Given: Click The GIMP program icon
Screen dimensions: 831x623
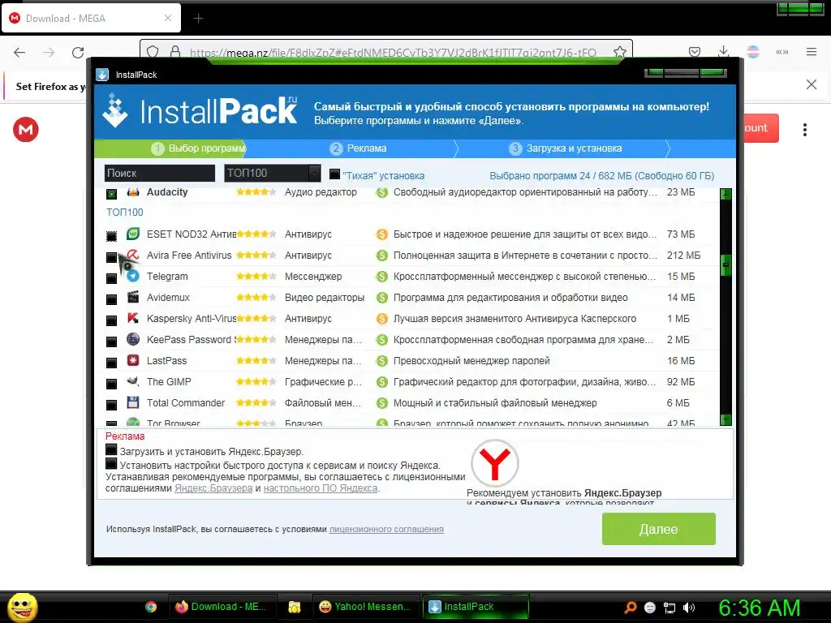Looking at the screenshot, I should click(x=133, y=381).
